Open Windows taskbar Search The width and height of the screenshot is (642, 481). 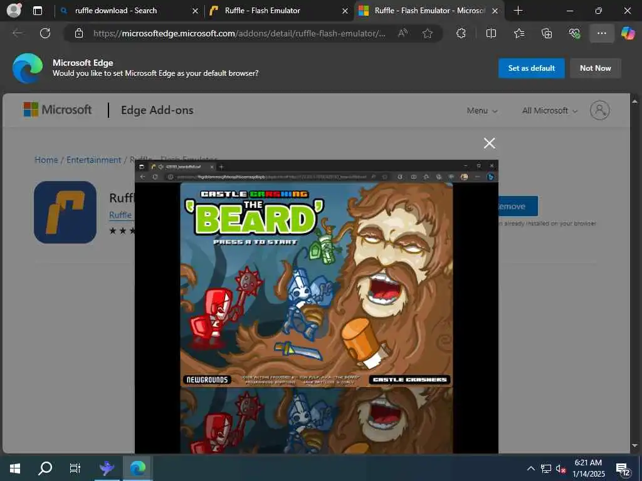tap(45, 468)
